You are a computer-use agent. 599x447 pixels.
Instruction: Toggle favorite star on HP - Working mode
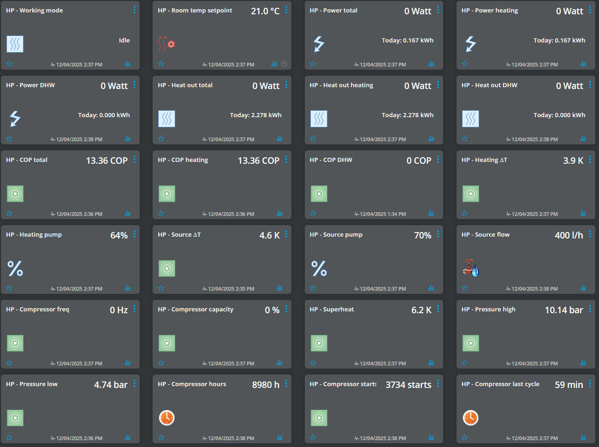click(x=9, y=64)
